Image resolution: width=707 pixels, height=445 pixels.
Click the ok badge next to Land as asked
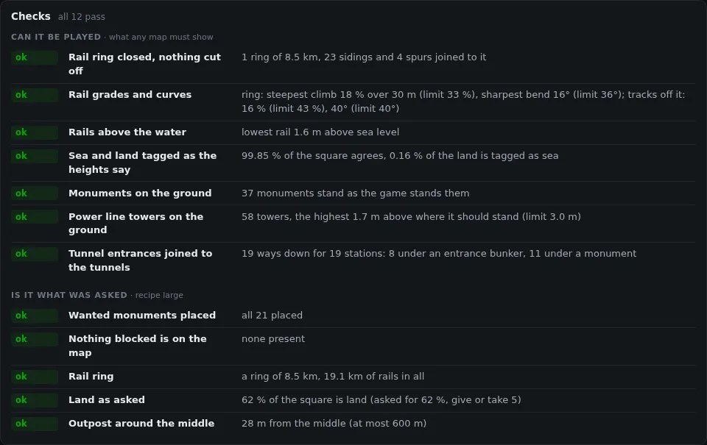pyautogui.click(x=35, y=400)
